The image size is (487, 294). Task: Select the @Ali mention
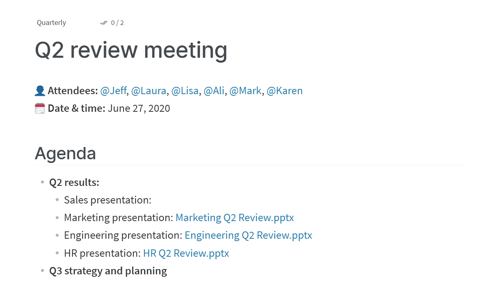tap(214, 91)
